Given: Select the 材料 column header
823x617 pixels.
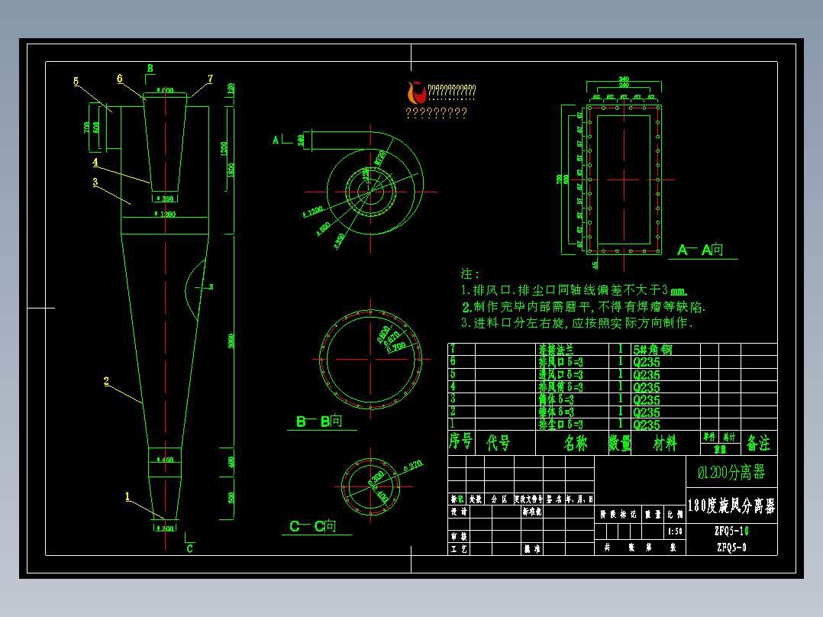Looking at the screenshot, I should coord(665,443).
